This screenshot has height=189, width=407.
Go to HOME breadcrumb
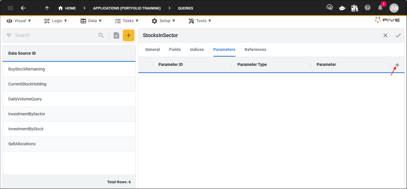67,8
